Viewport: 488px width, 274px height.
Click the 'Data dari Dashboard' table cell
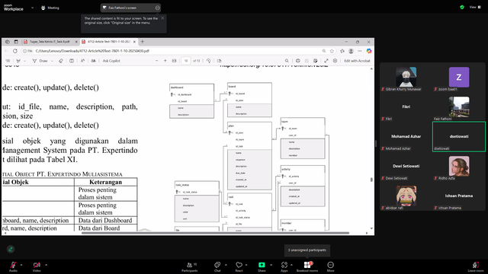(105, 220)
